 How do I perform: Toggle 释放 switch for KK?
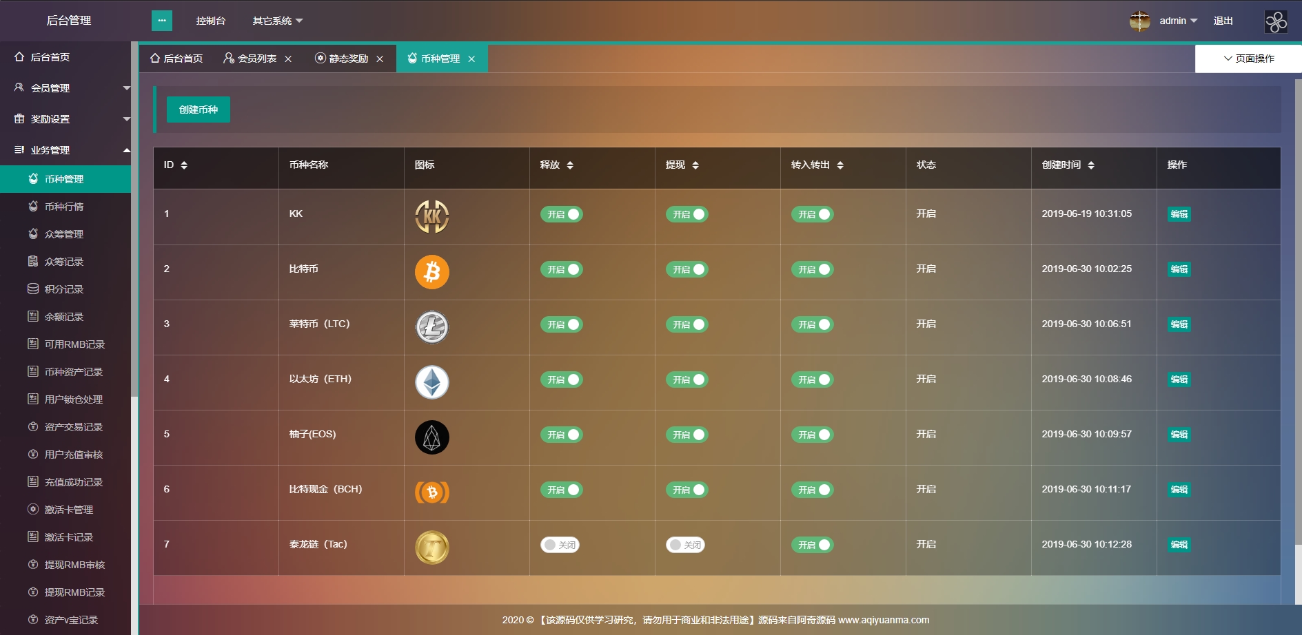[562, 214]
